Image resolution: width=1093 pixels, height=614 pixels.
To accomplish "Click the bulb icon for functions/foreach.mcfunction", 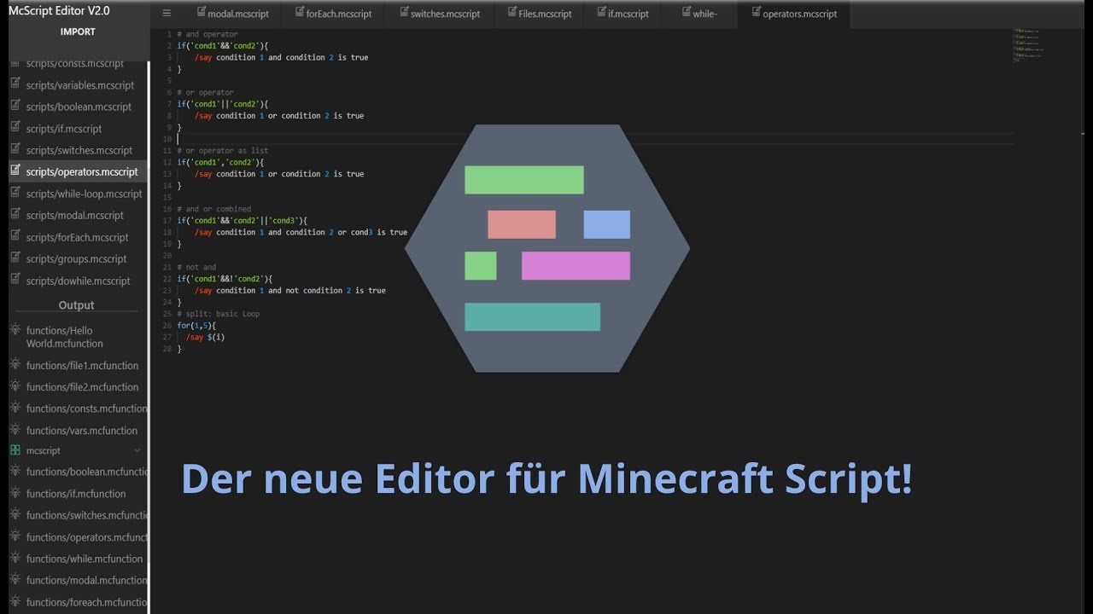I will point(15,601).
